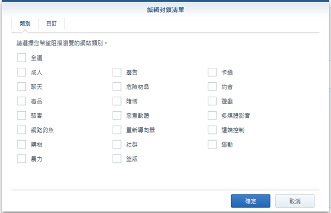The width and height of the screenshot is (331, 213).
Task: Confirm with the 確定 button
Action: 250,201
